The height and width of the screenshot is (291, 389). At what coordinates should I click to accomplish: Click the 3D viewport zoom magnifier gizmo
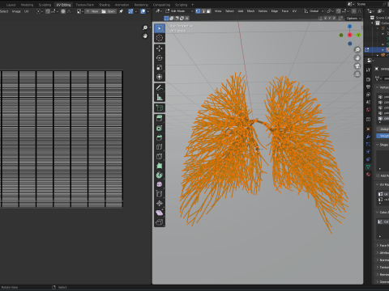point(357,50)
